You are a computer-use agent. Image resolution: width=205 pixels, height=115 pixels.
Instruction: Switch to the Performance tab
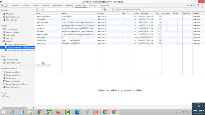58,5
